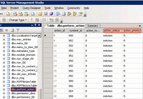
Task: Expand the dbo.perform_action table node
Action: pyautogui.click(x=4, y=90)
